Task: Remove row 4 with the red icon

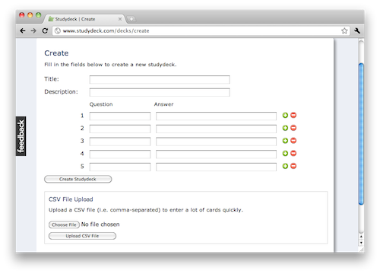Action: pyautogui.click(x=293, y=153)
